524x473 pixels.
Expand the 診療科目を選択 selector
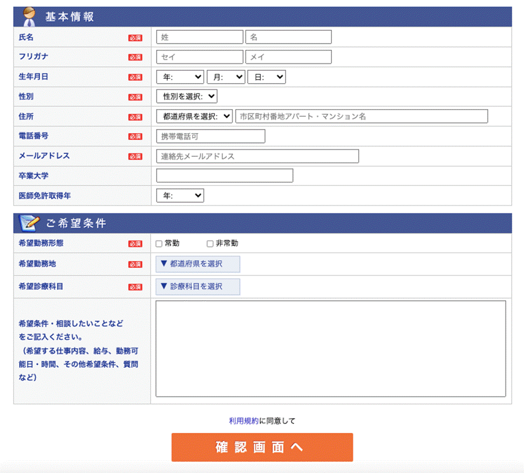(x=198, y=286)
